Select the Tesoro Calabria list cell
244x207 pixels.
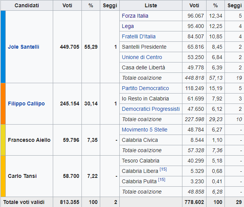click(140, 161)
